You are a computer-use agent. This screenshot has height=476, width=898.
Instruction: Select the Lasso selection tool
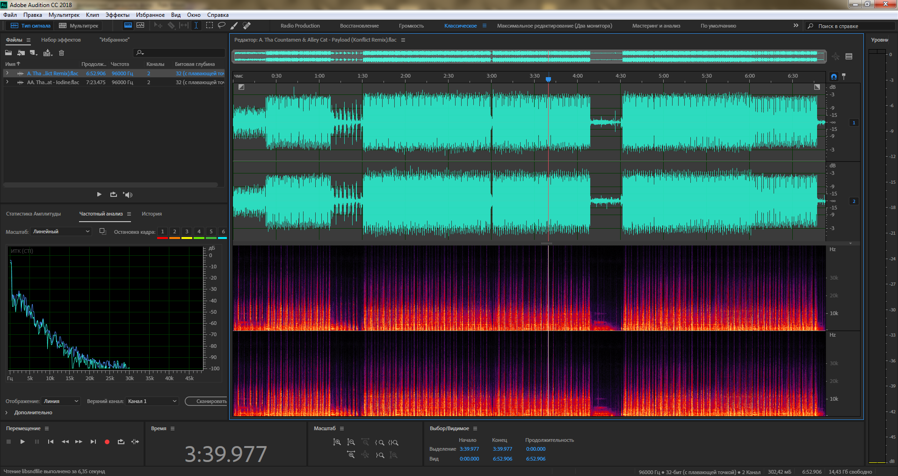click(x=222, y=26)
